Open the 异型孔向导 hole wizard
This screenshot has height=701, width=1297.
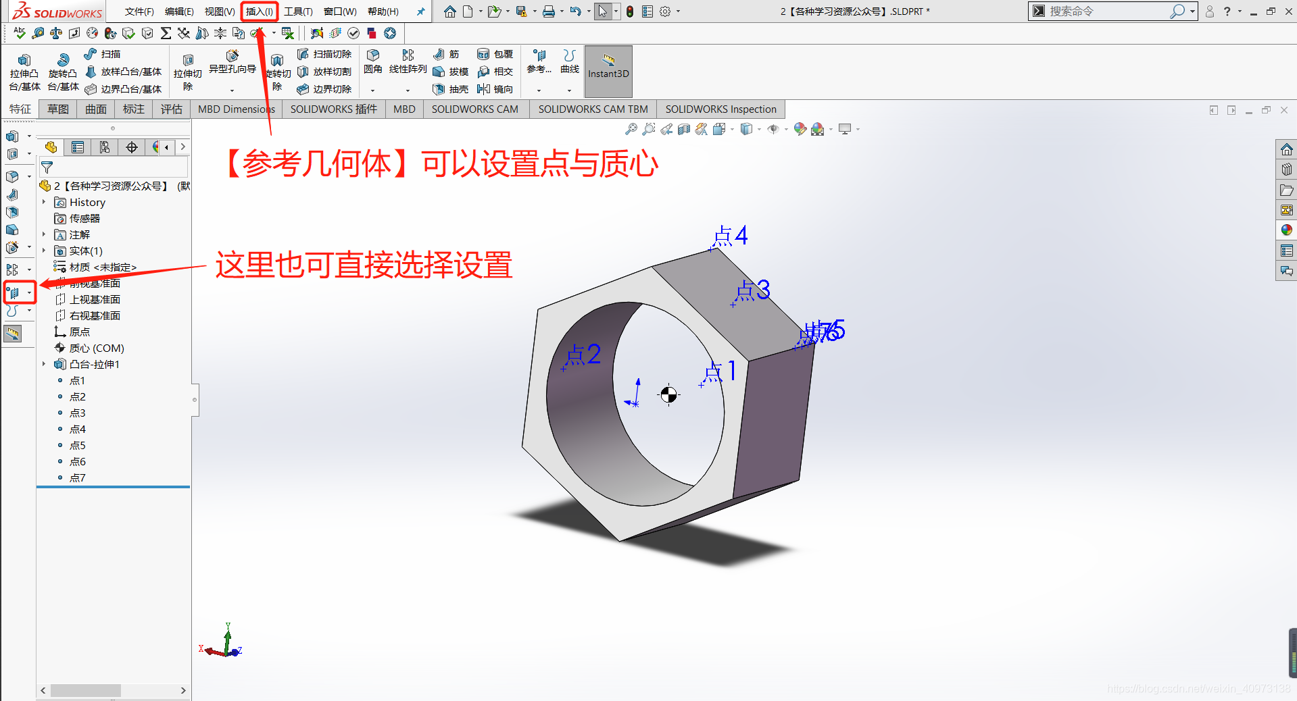point(232,63)
